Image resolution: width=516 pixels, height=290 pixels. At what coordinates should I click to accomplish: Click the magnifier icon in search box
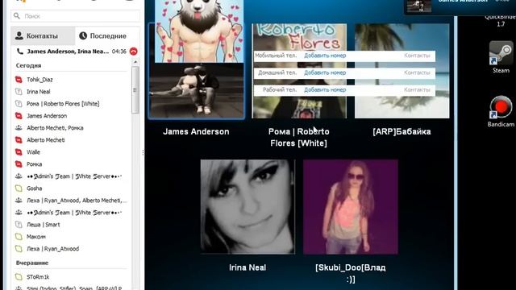coord(17,16)
